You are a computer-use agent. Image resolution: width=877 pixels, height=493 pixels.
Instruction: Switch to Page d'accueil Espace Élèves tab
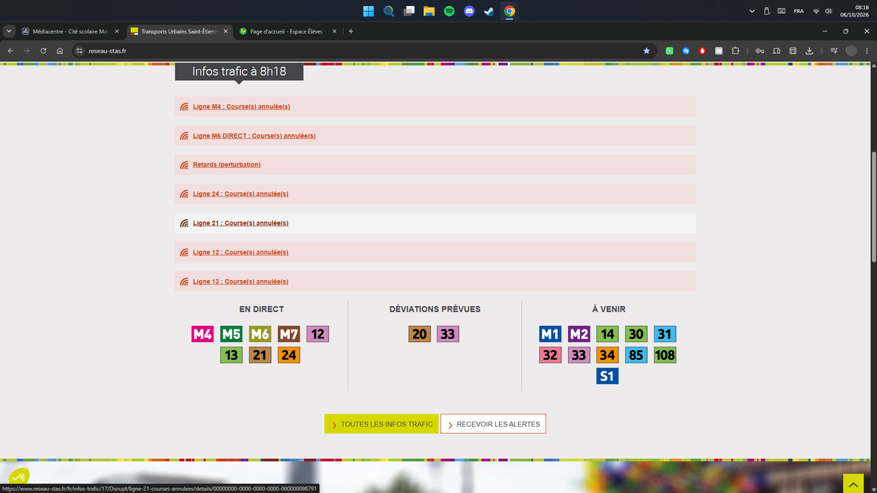point(288,31)
